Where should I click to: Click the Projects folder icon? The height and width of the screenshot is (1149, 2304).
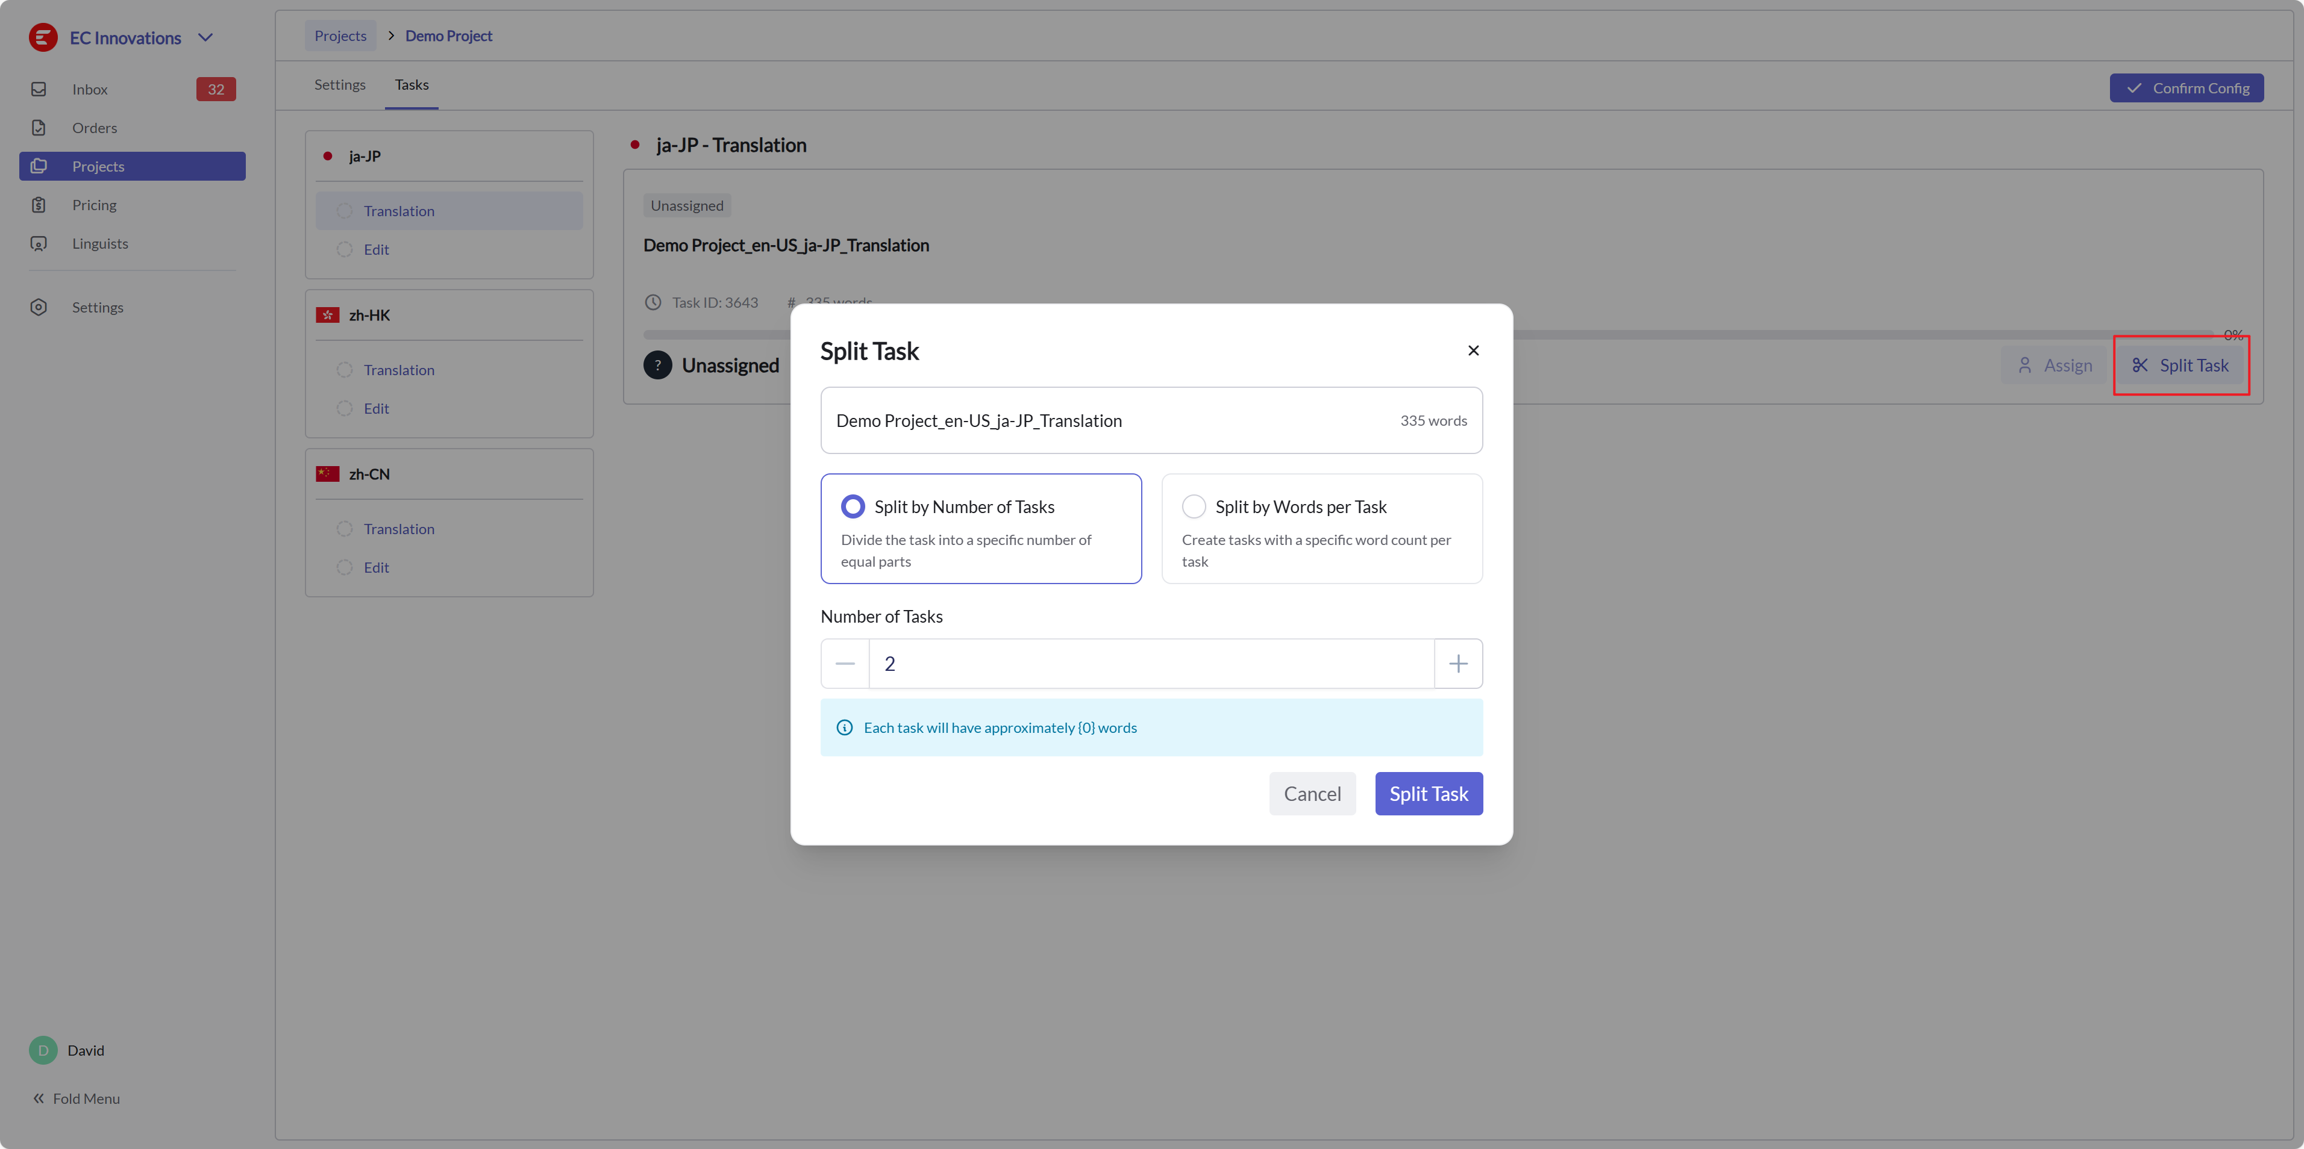click(x=39, y=166)
